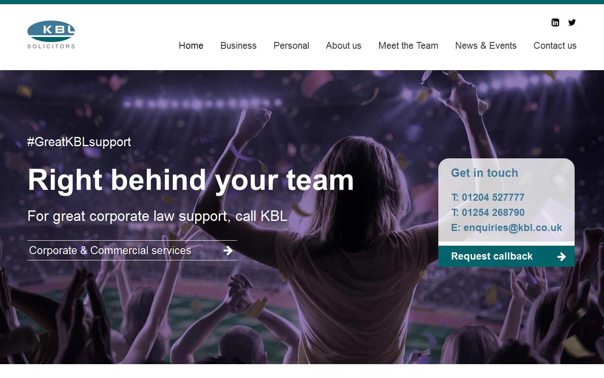Click arrow icon beside Corporate & Commercial services
This screenshot has height=378, width=604.
tap(228, 251)
